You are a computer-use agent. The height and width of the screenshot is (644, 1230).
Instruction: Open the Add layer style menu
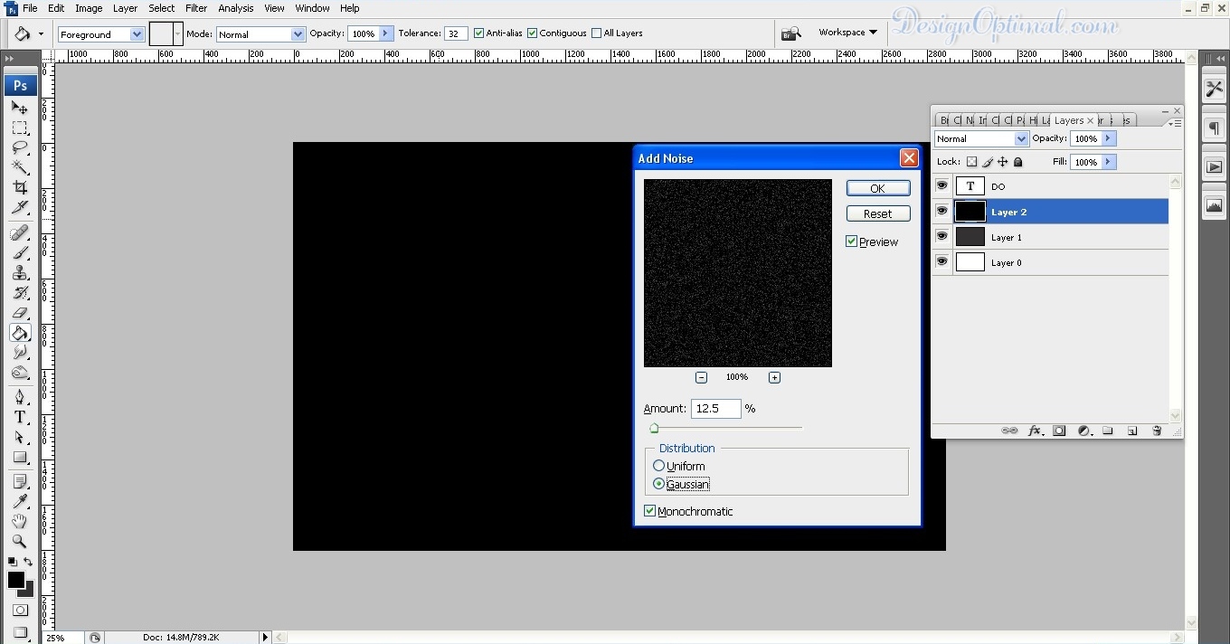pyautogui.click(x=1036, y=431)
